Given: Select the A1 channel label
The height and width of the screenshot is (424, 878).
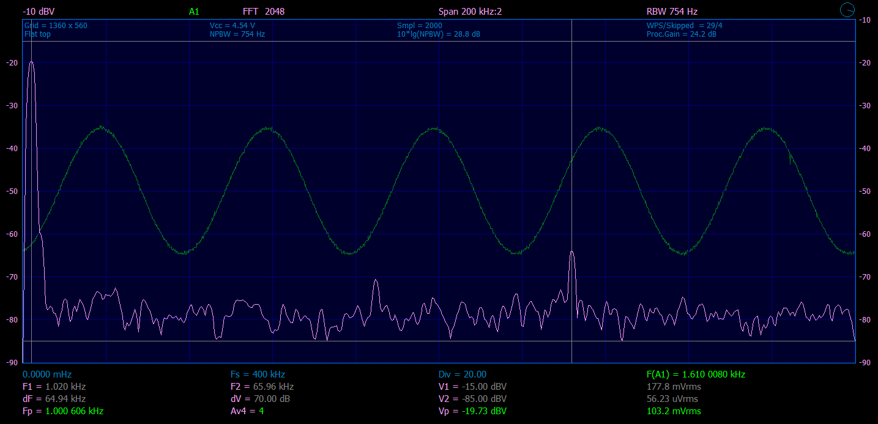Looking at the screenshot, I should [x=194, y=12].
